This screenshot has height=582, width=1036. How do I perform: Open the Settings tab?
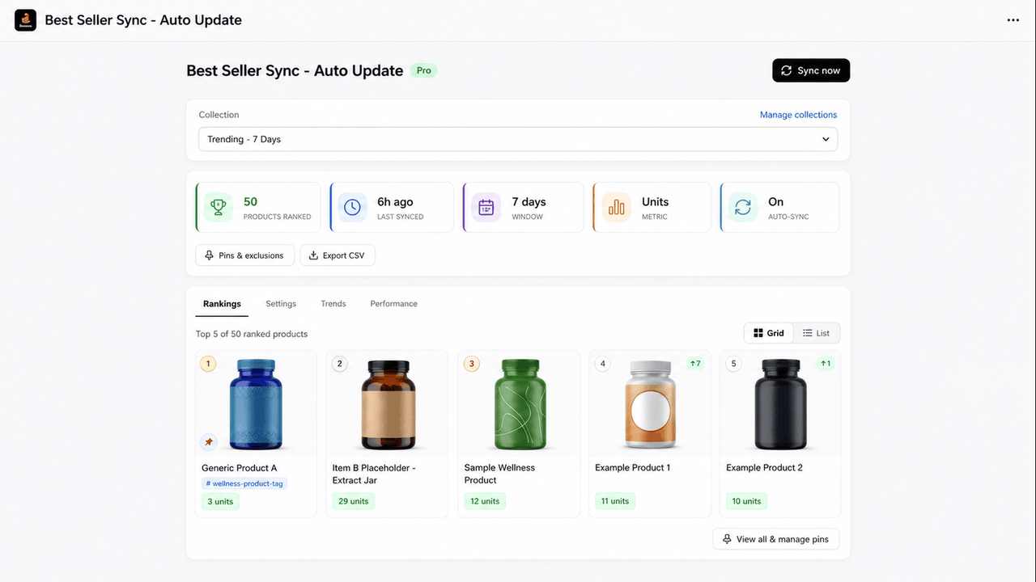[x=281, y=304]
